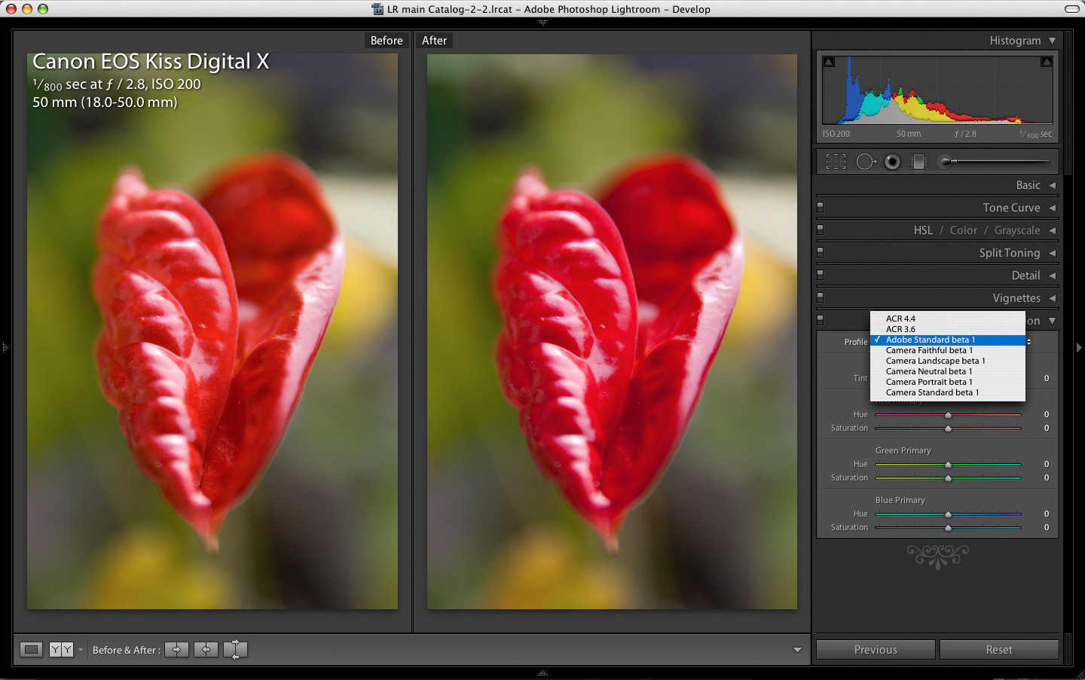Screen dimensions: 1085x680
Task: Click the Before photo preview
Action: pos(212,331)
